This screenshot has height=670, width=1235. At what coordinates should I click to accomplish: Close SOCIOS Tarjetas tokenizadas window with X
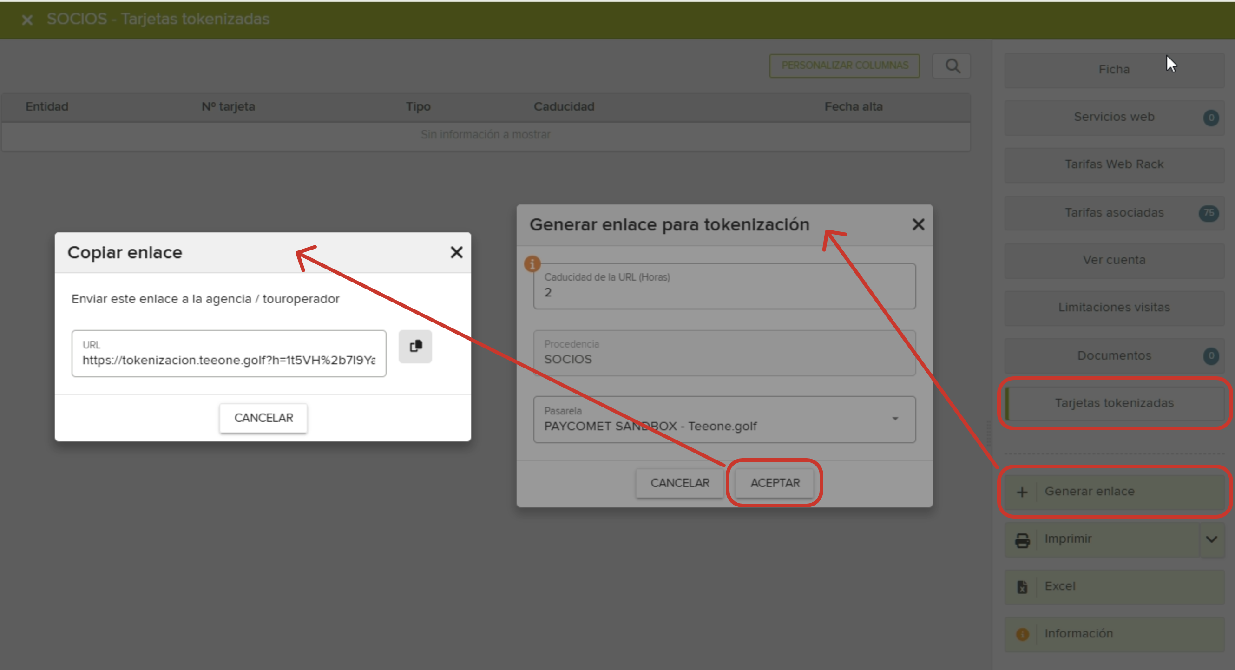click(x=27, y=20)
